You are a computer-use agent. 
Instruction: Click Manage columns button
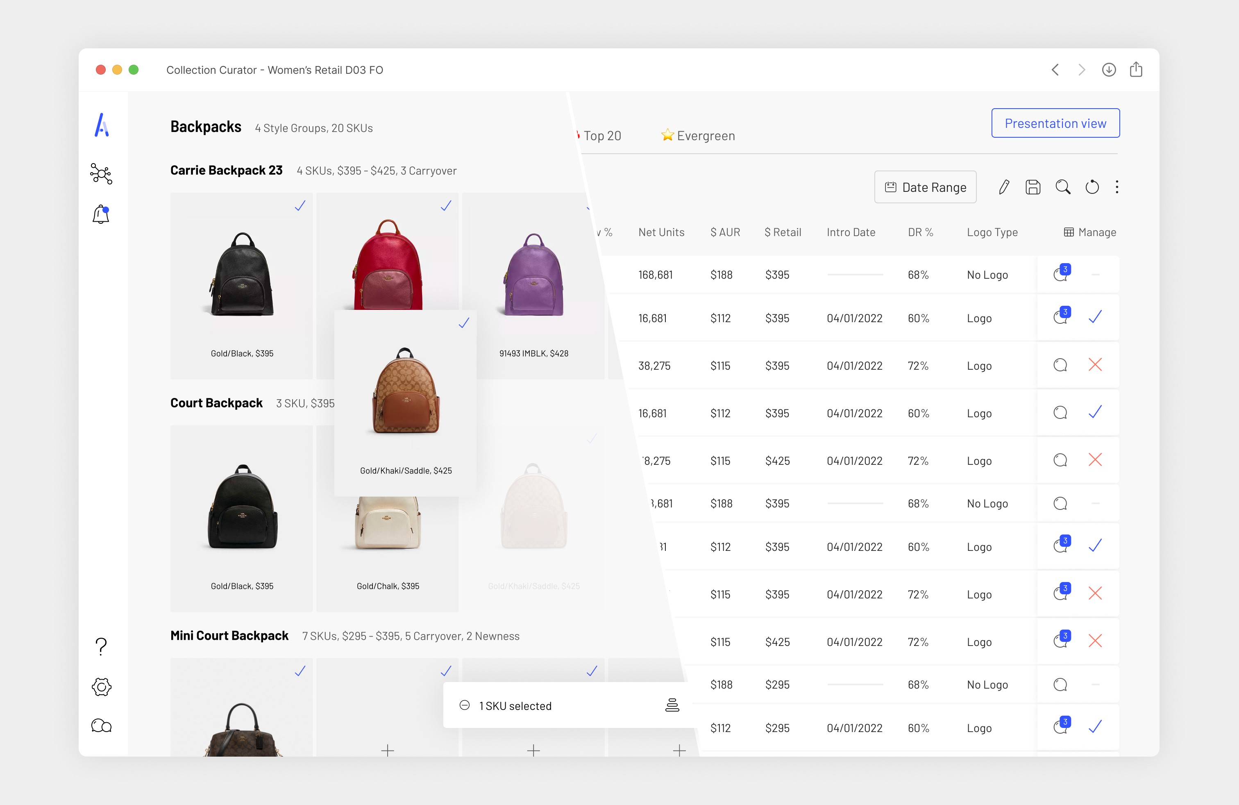1089,232
